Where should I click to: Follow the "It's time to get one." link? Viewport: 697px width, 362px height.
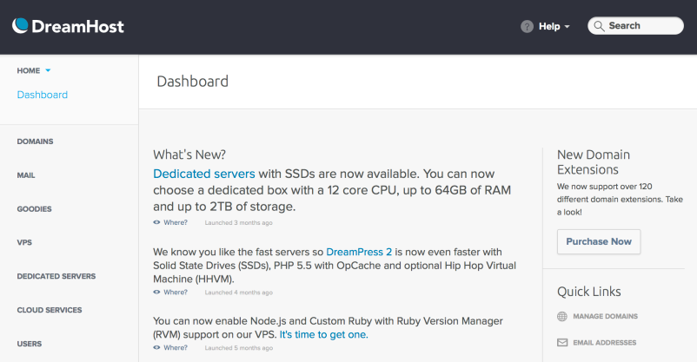point(323,334)
